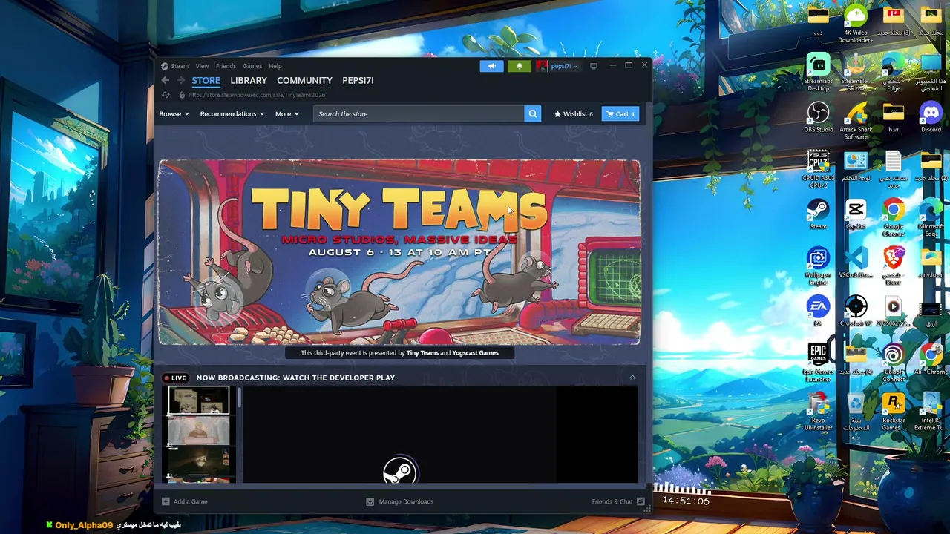Open the CapCut desktop shortcut
This screenshot has width=950, height=534.
pyautogui.click(x=856, y=214)
